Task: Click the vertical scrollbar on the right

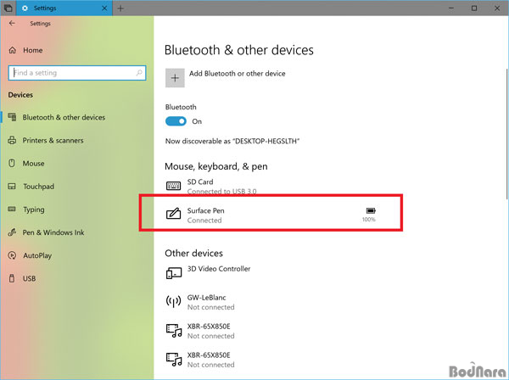Action: click(x=506, y=134)
